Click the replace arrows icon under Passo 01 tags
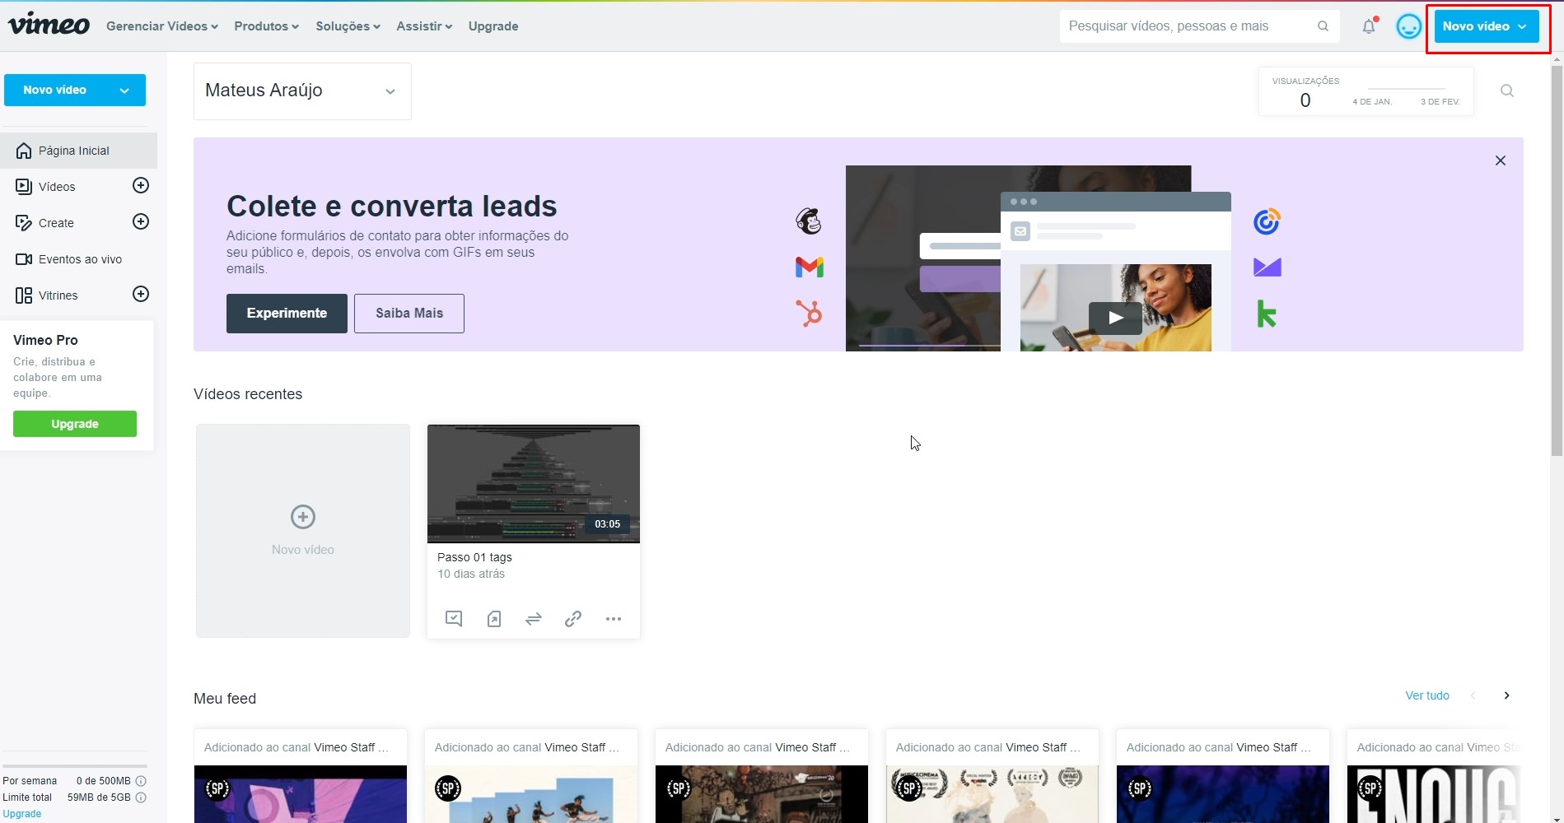Image resolution: width=1564 pixels, height=823 pixels. (x=534, y=619)
